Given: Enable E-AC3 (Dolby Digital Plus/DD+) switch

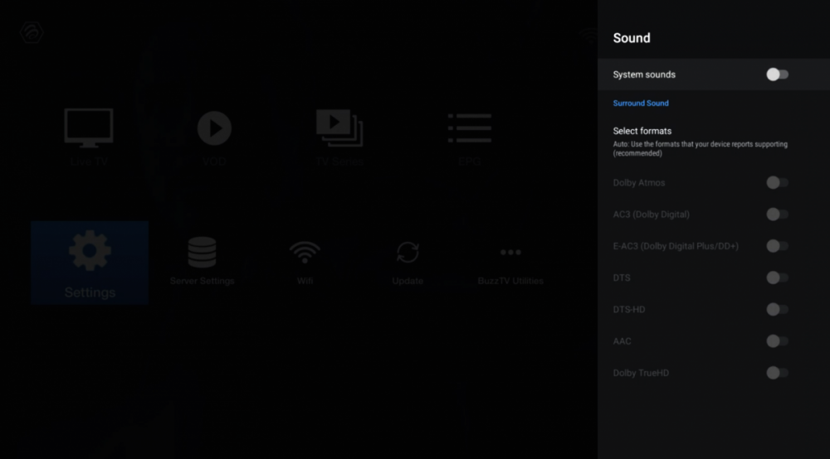Looking at the screenshot, I should click(777, 246).
